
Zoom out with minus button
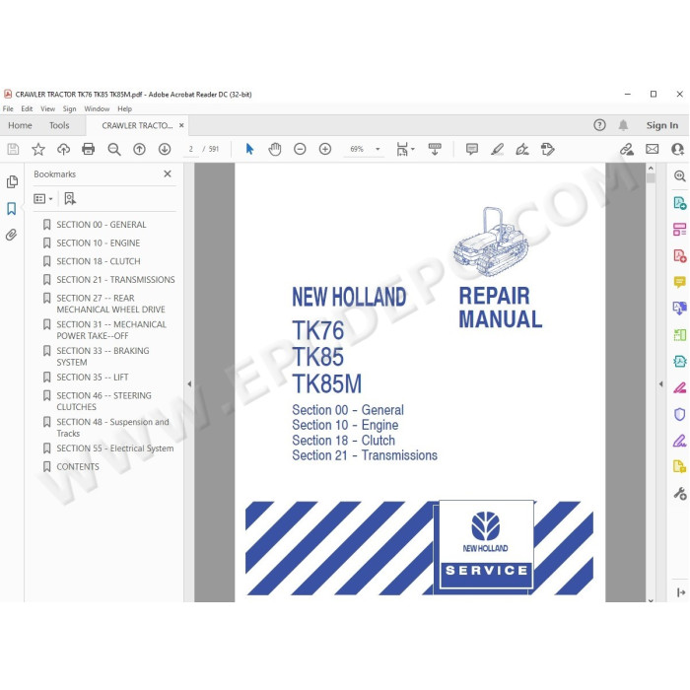click(x=300, y=149)
